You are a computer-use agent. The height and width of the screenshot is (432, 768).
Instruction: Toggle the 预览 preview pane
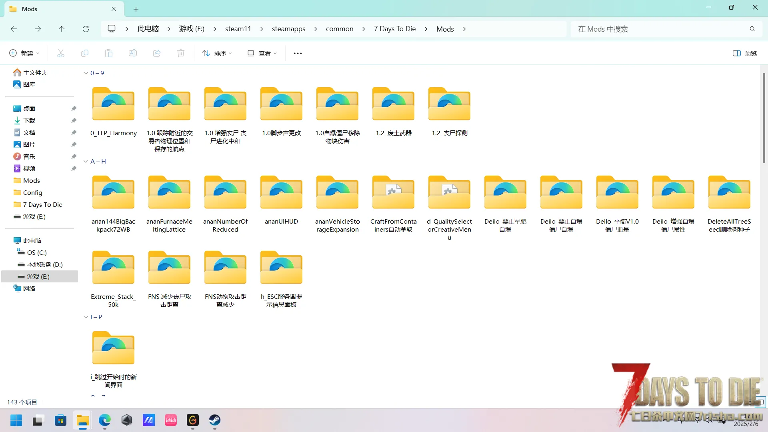[745, 53]
